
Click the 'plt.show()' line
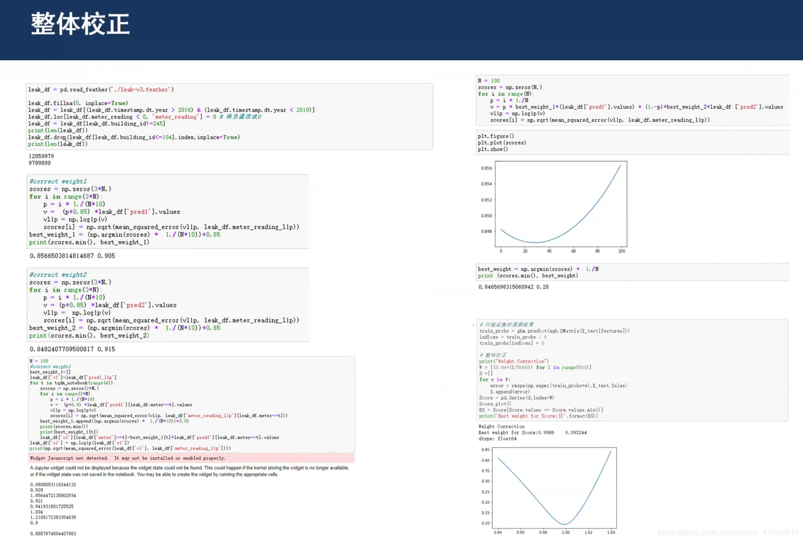point(493,149)
